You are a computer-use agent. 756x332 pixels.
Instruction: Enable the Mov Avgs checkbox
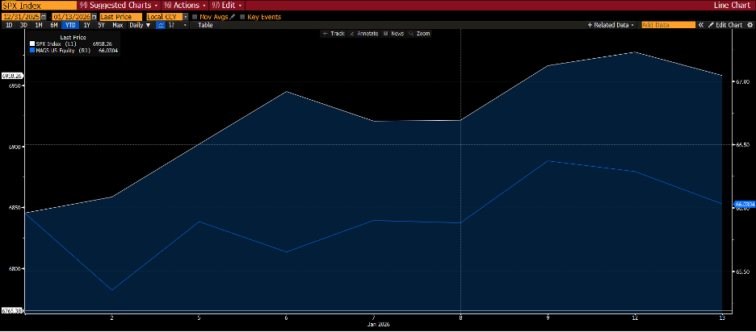tap(195, 16)
